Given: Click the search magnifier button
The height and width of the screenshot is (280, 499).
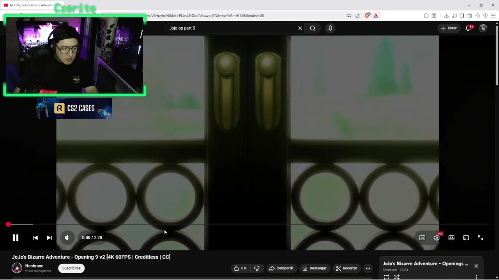Looking at the screenshot, I should click(313, 28).
